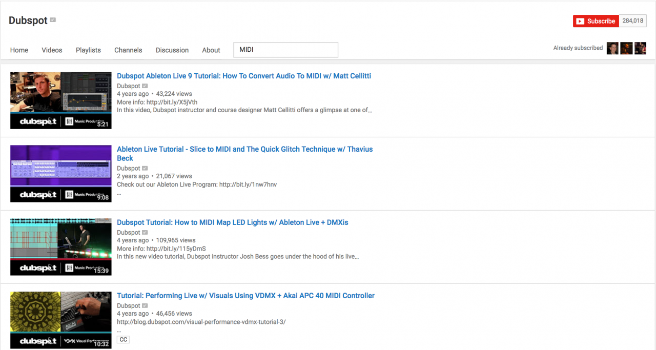Click the last avatar next to Already subscribed

[640, 48]
